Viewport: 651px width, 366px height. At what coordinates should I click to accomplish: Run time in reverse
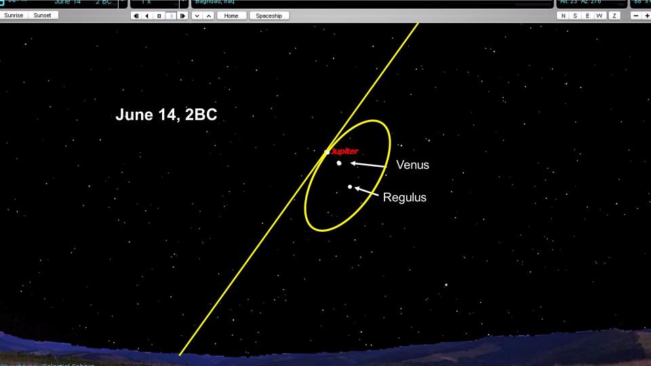(x=148, y=16)
